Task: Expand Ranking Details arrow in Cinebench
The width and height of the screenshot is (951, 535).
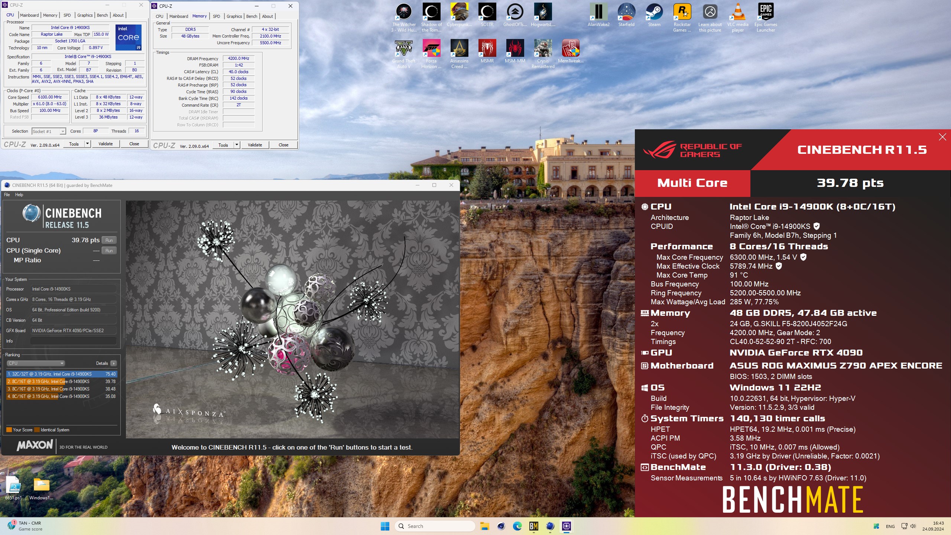Action: pyautogui.click(x=114, y=363)
